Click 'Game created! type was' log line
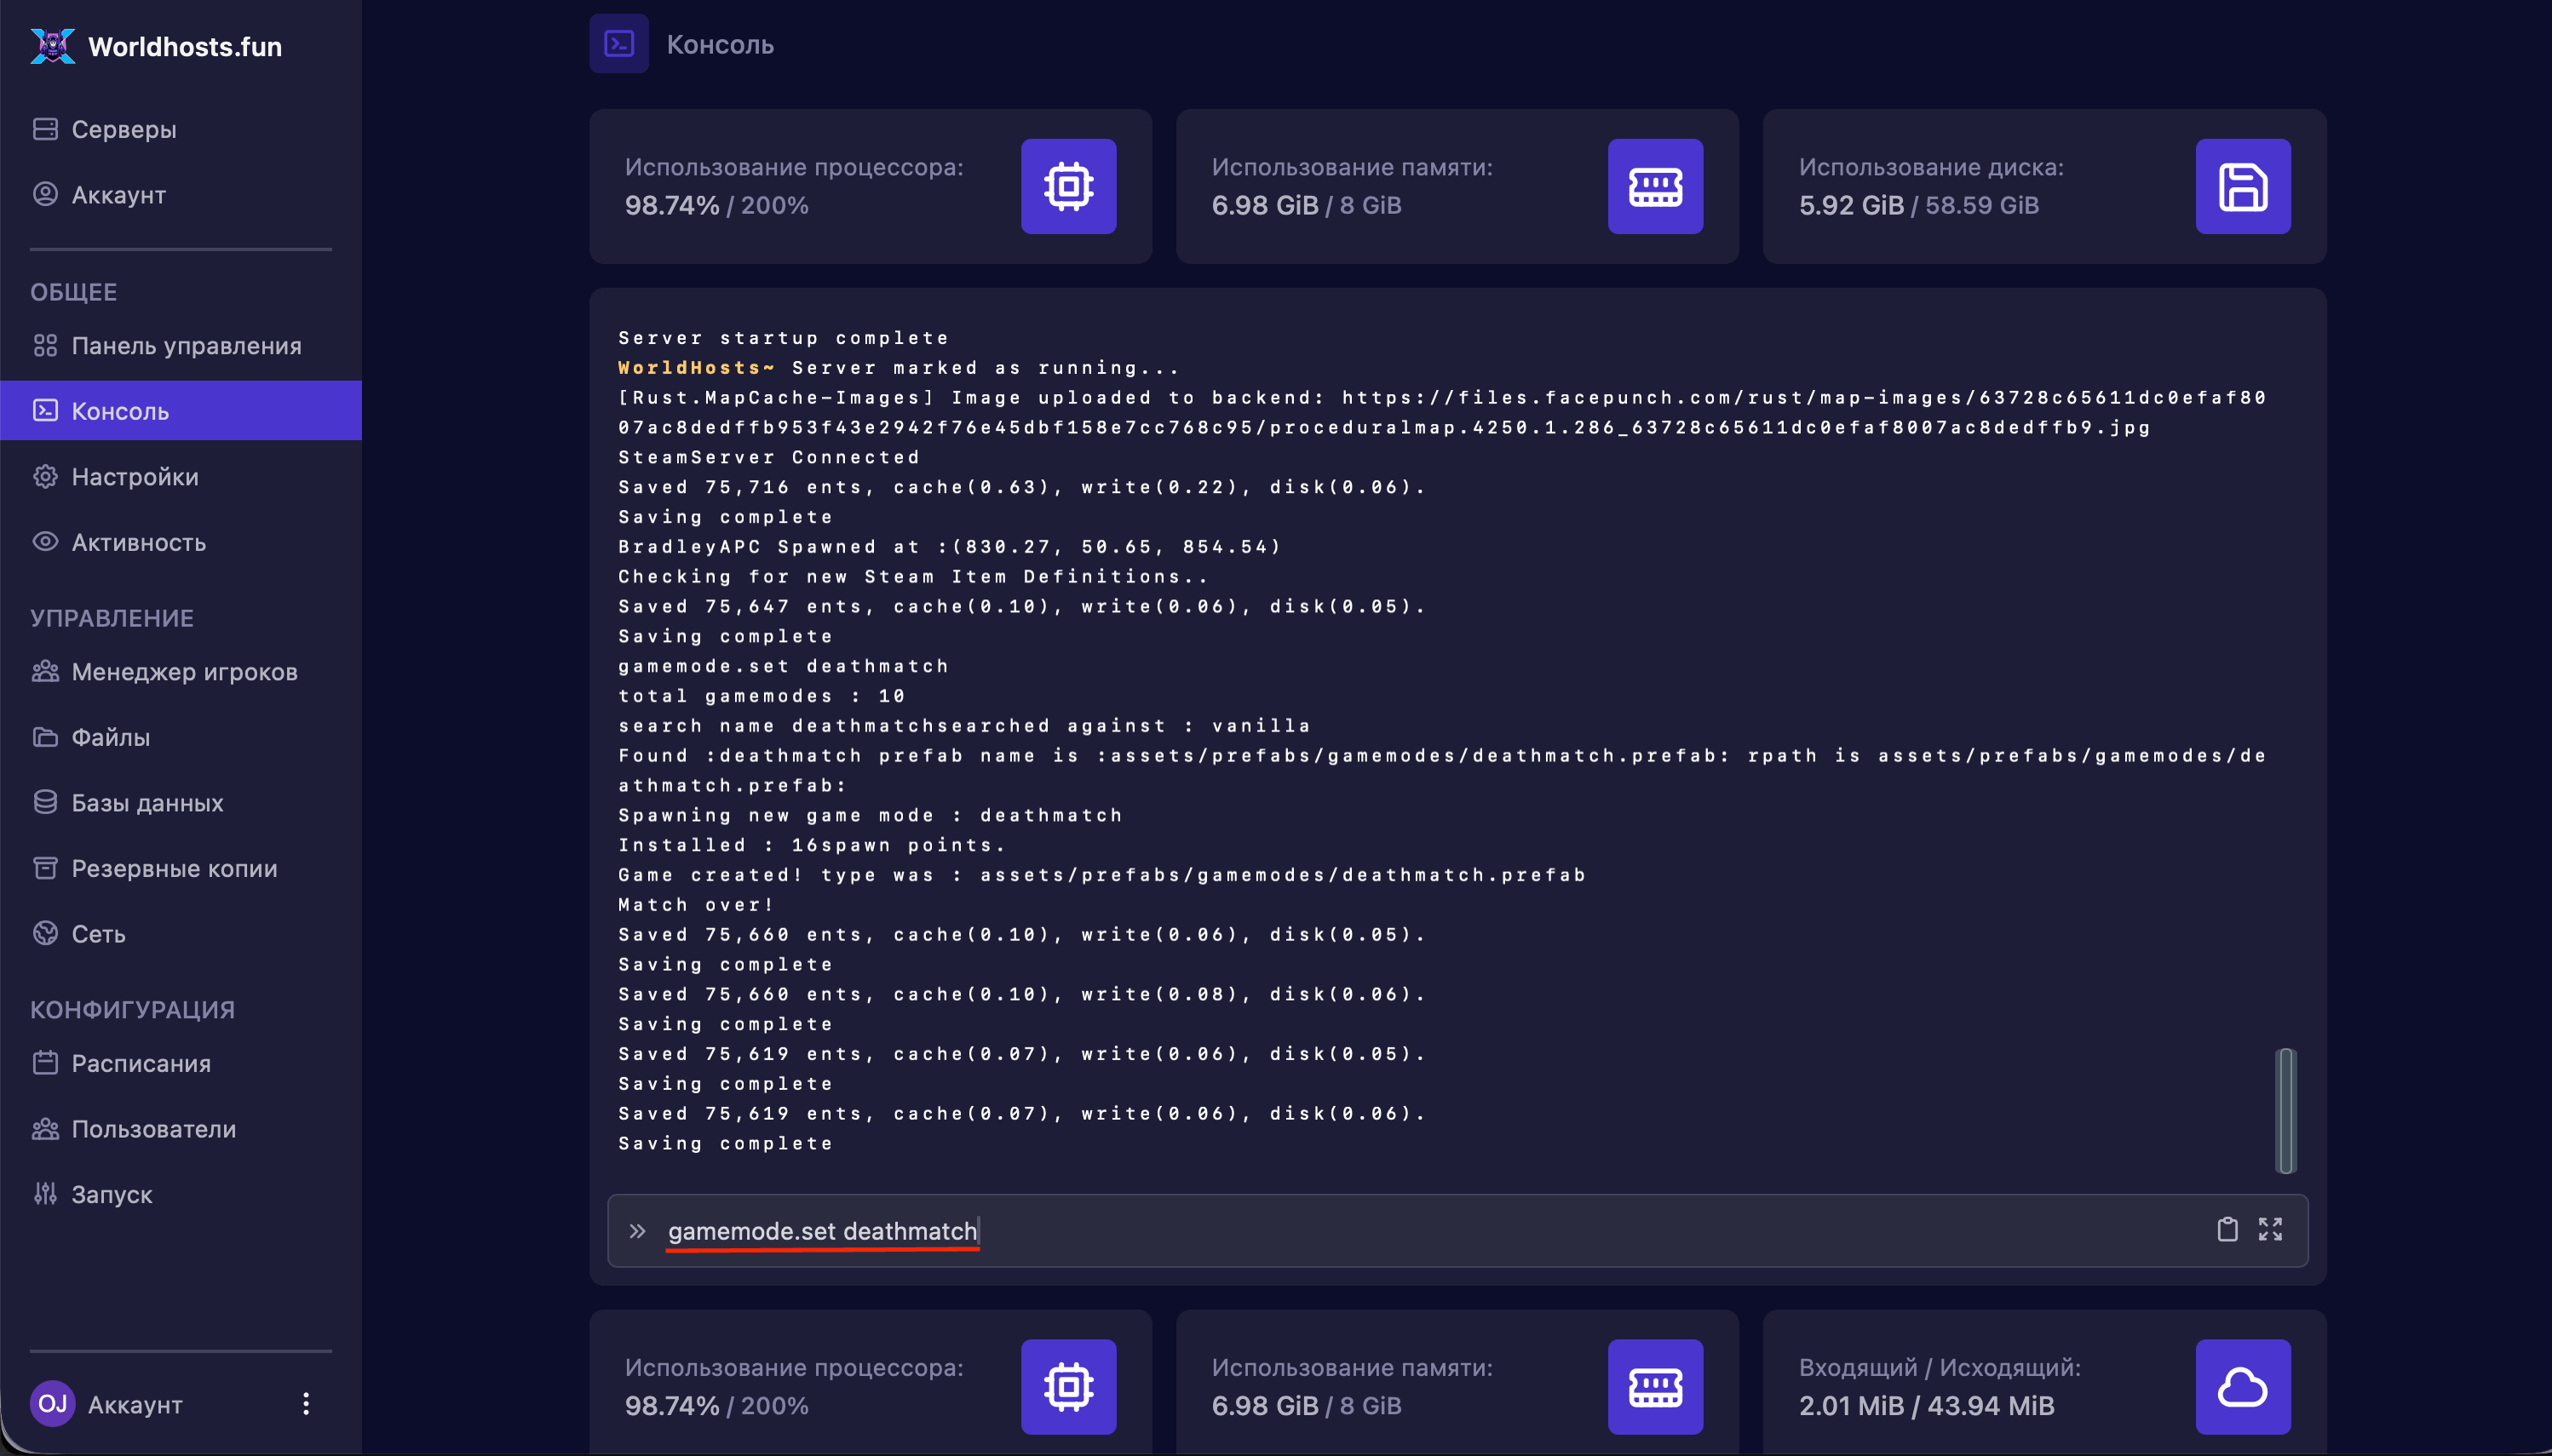 1101,874
